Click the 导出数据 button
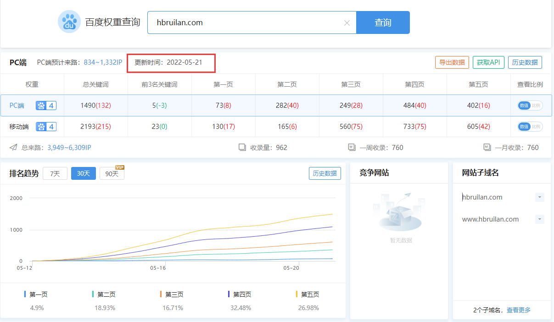554x322 pixels. pos(452,62)
